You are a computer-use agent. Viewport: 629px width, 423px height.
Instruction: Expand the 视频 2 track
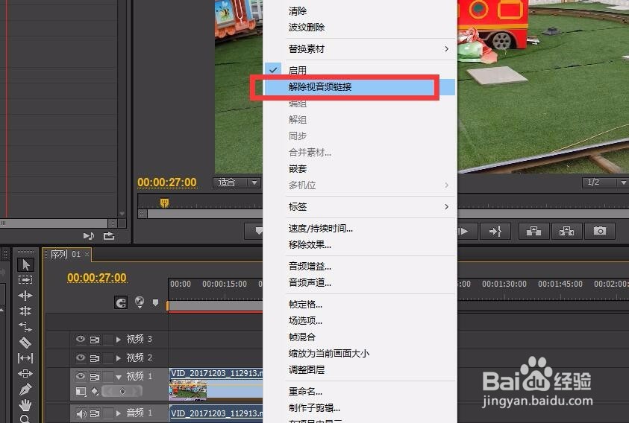coord(119,357)
